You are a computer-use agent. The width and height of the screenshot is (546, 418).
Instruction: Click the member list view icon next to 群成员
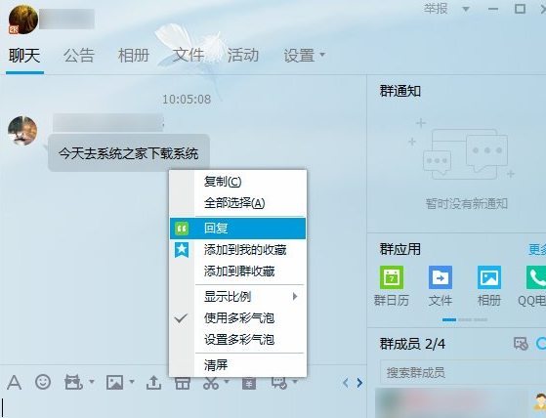[521, 344]
